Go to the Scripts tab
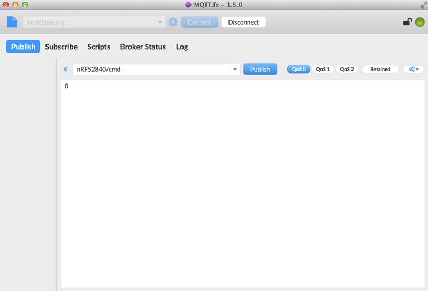The height and width of the screenshot is (291, 428). [x=98, y=47]
